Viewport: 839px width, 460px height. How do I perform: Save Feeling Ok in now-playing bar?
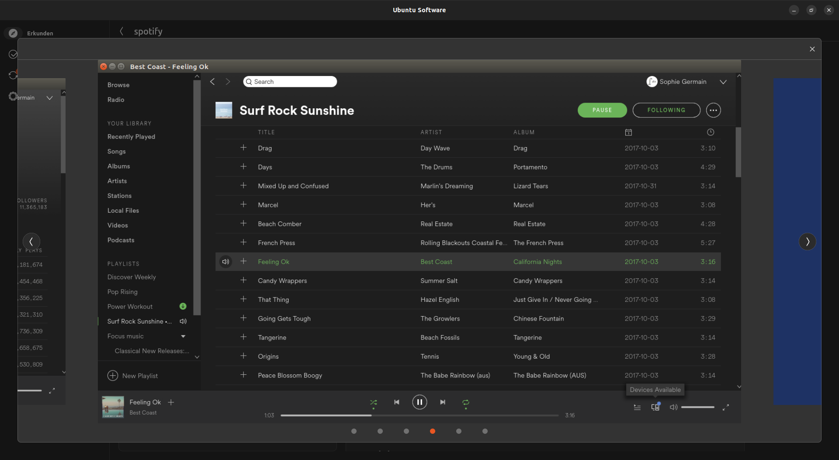[171, 402]
